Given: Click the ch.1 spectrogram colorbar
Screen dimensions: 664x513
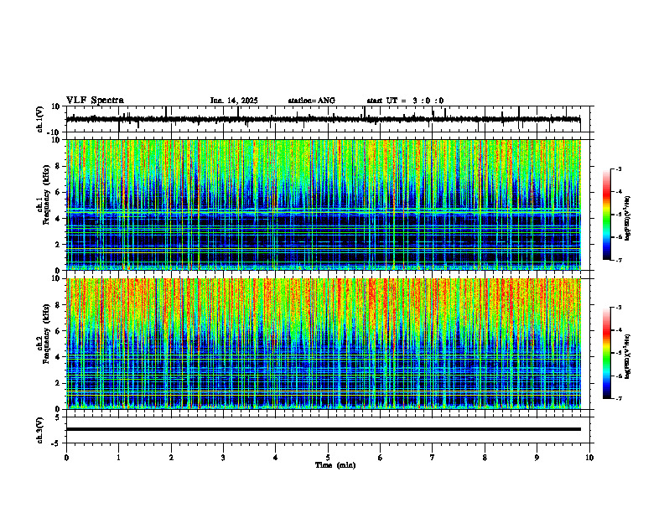Looking at the screenshot, I should click(606, 215).
